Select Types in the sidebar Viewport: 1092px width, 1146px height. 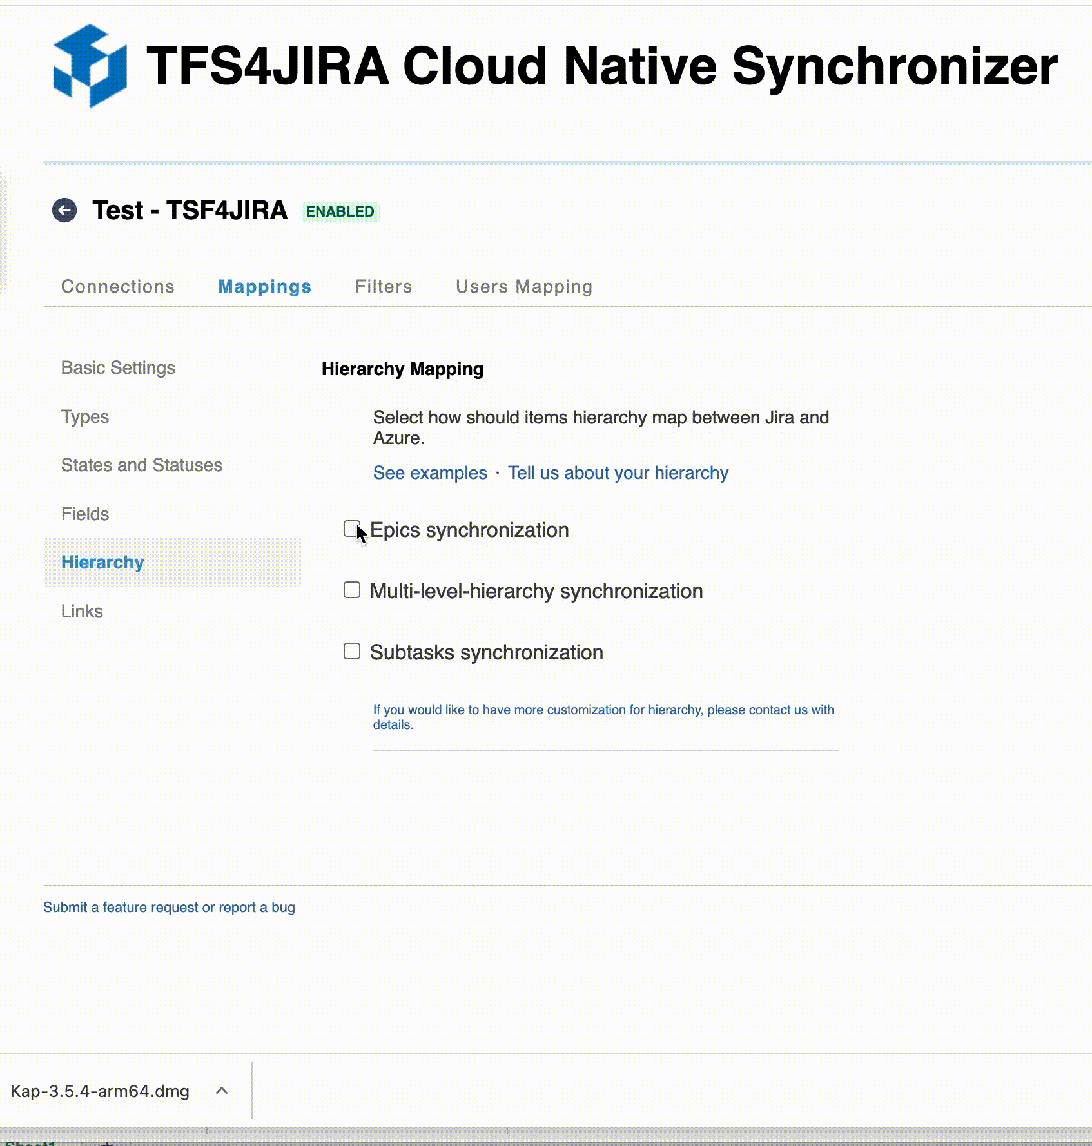[x=85, y=416]
